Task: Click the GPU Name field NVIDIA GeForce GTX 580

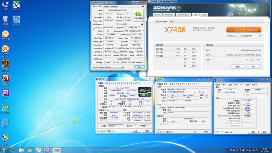Action: [118, 10]
